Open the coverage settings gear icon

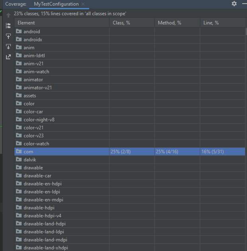(x=234, y=4)
